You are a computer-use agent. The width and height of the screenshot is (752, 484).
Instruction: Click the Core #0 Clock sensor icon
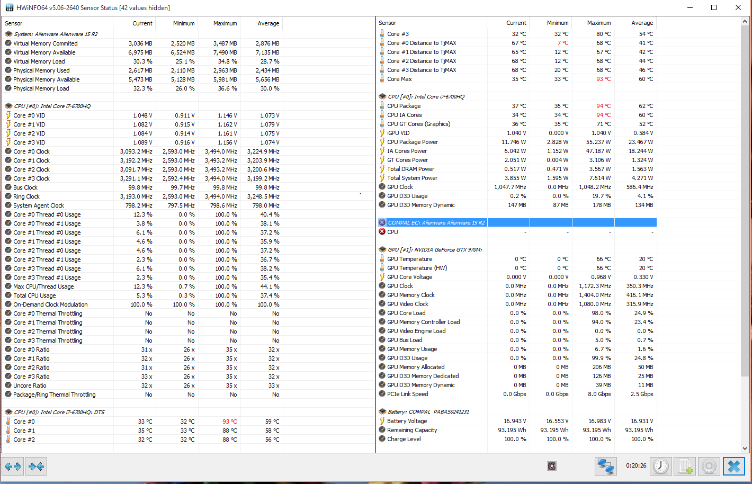pyautogui.click(x=8, y=151)
